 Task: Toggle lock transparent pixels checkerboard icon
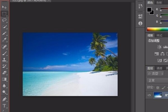coord(158,88)
